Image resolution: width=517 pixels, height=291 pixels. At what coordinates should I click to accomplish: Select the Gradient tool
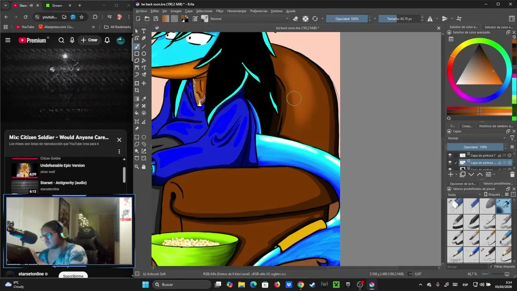pos(137,99)
